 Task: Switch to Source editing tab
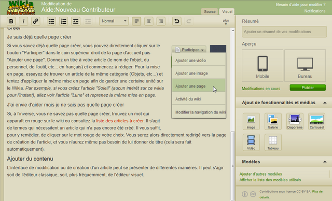[210, 11]
